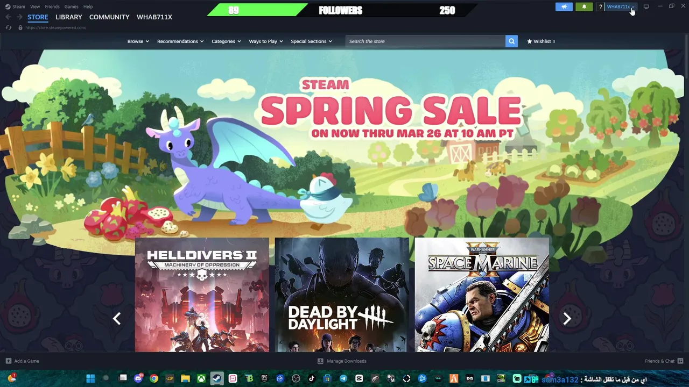
Task: Show previous featured games with left arrow
Action: (x=117, y=319)
